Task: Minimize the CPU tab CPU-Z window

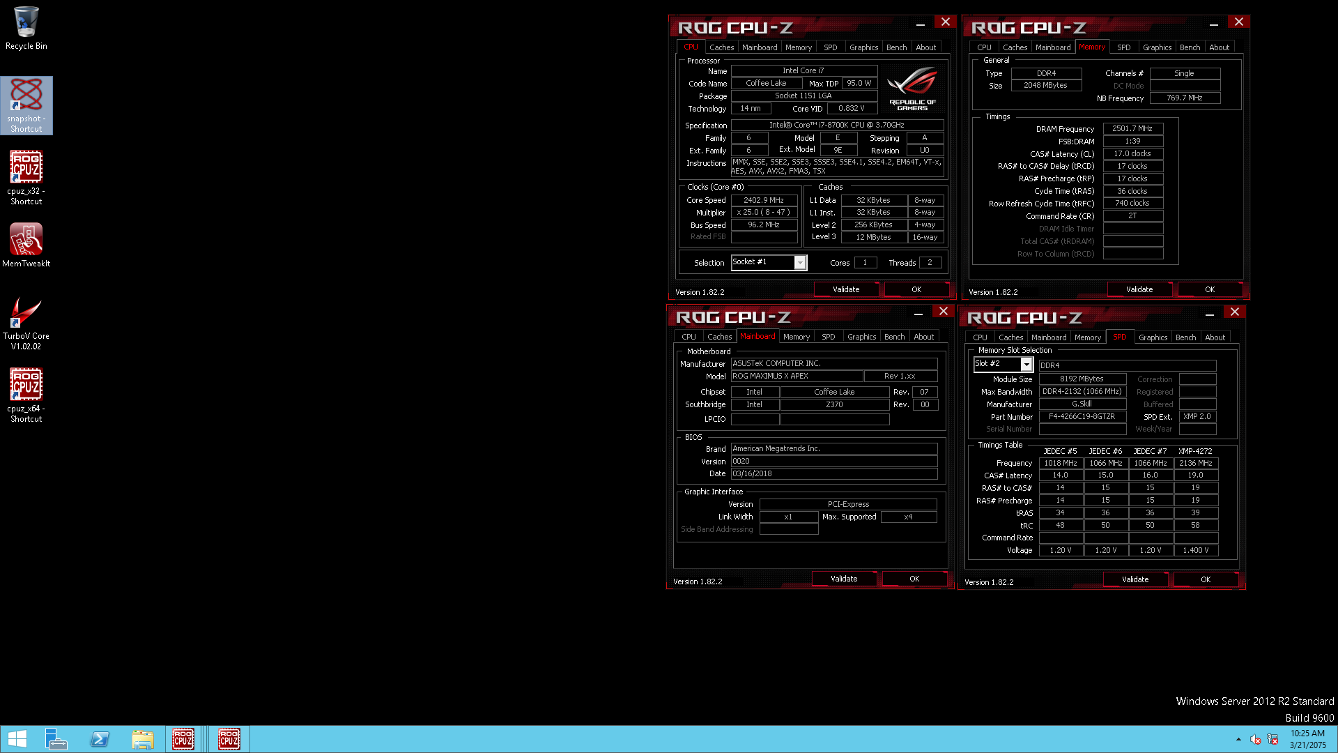Action: click(921, 24)
